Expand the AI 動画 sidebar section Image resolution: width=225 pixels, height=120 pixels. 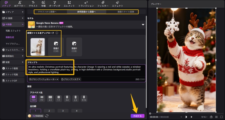point(13,18)
